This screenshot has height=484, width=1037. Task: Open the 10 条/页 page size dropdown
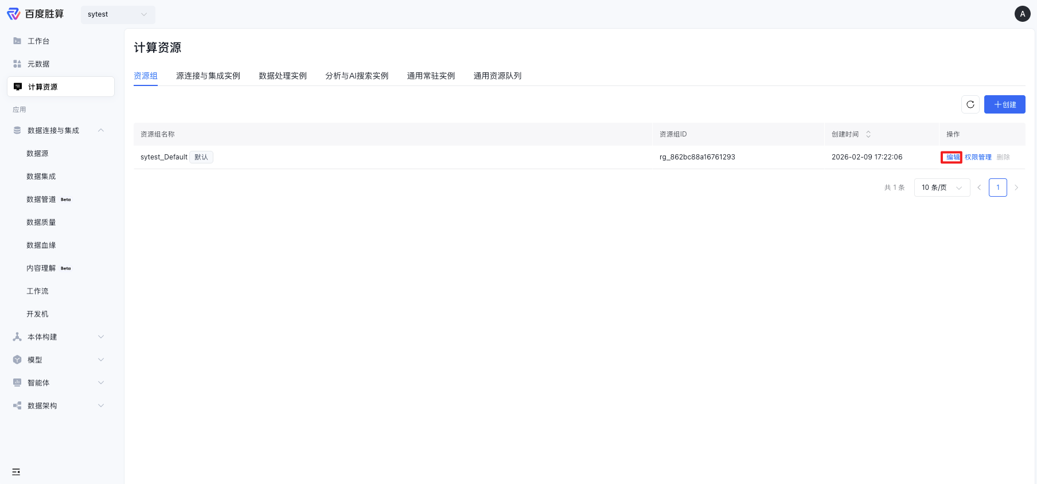pos(942,188)
